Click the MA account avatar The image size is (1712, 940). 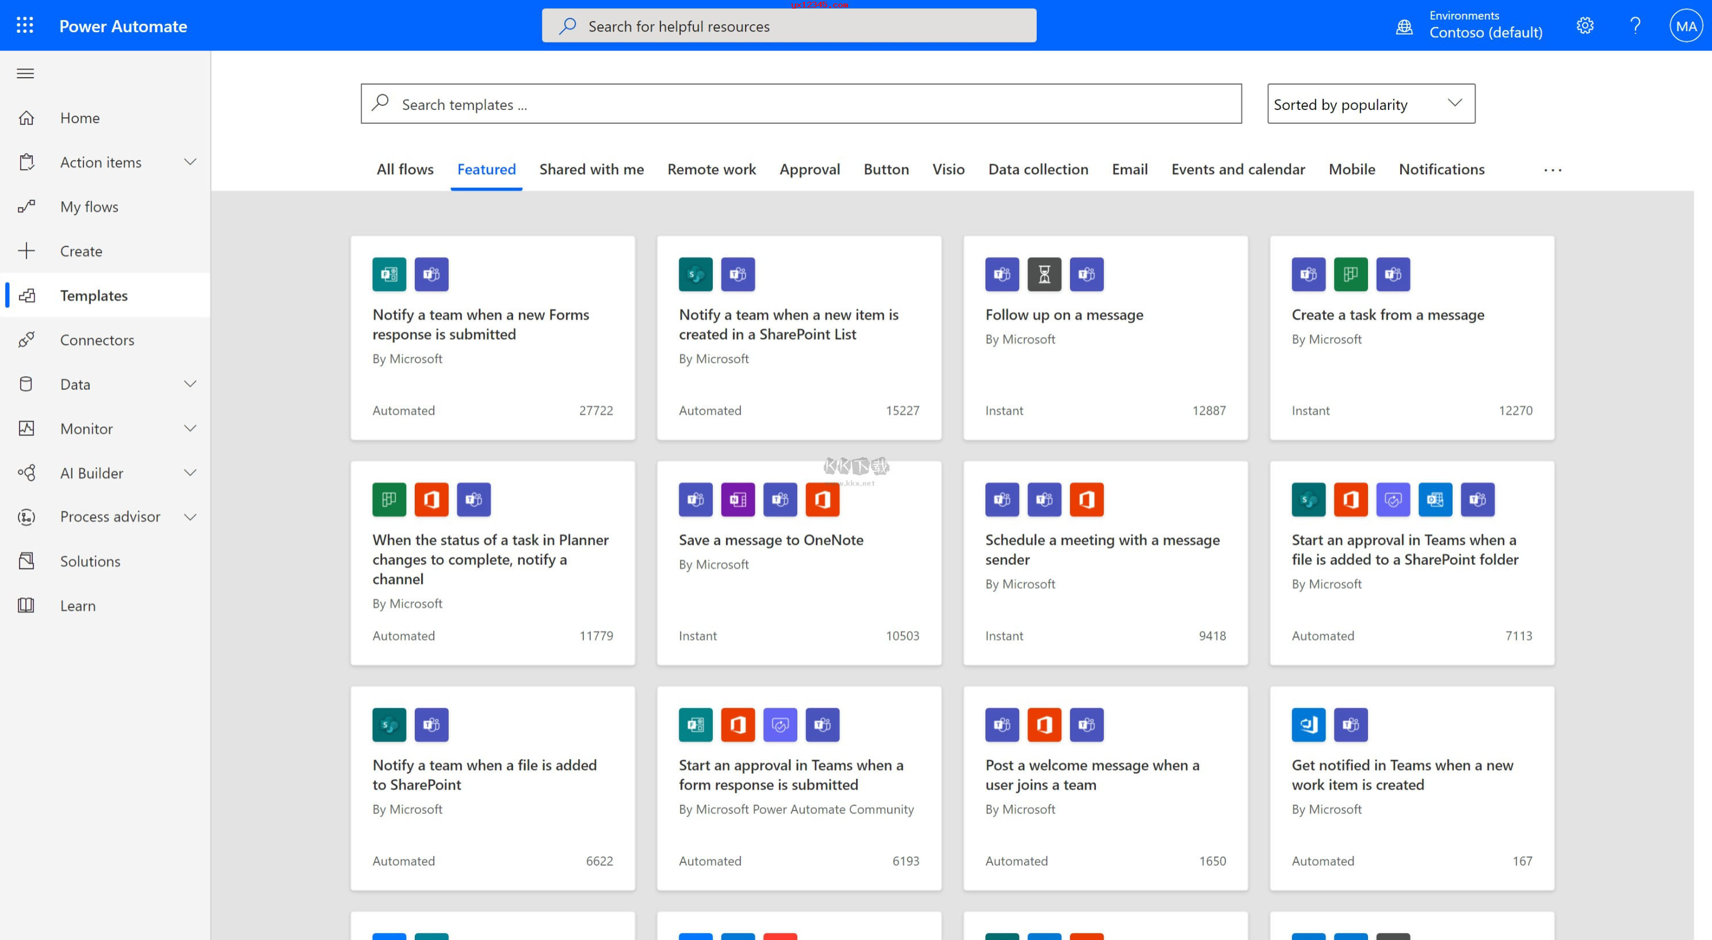pyautogui.click(x=1686, y=26)
